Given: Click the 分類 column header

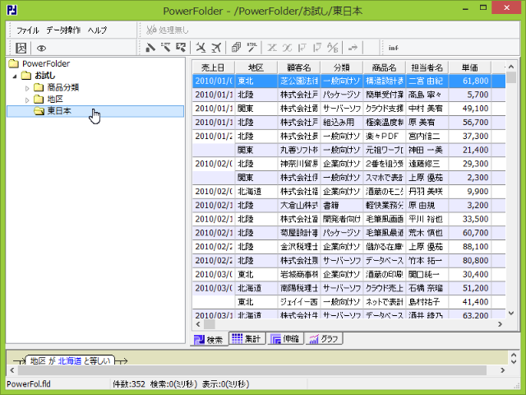Looking at the screenshot, I should 342,67.
